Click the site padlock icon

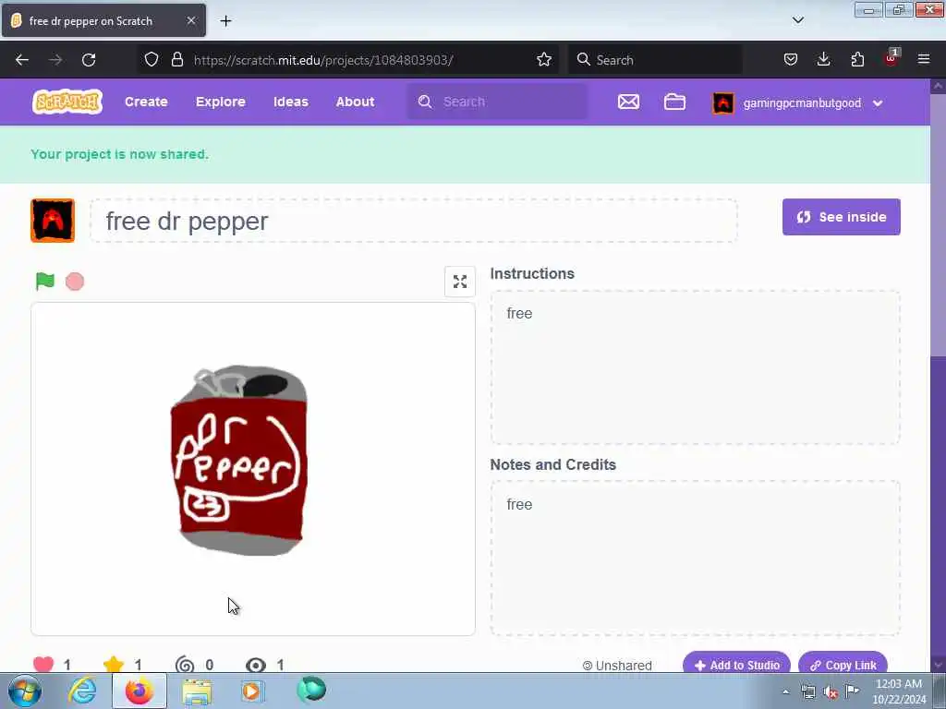click(x=176, y=60)
